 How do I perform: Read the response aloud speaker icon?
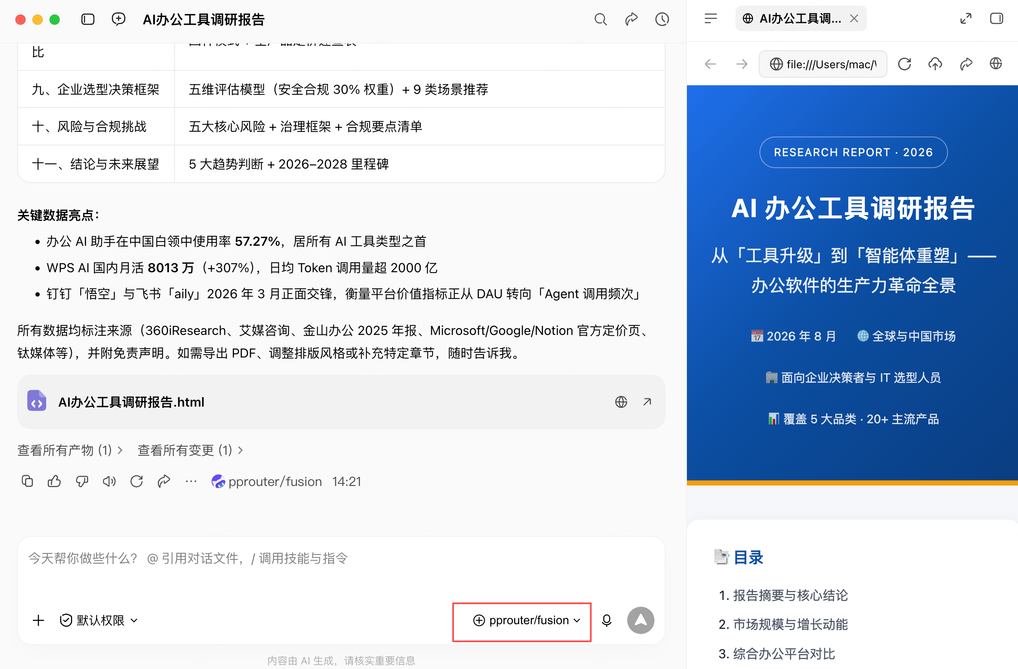point(109,481)
